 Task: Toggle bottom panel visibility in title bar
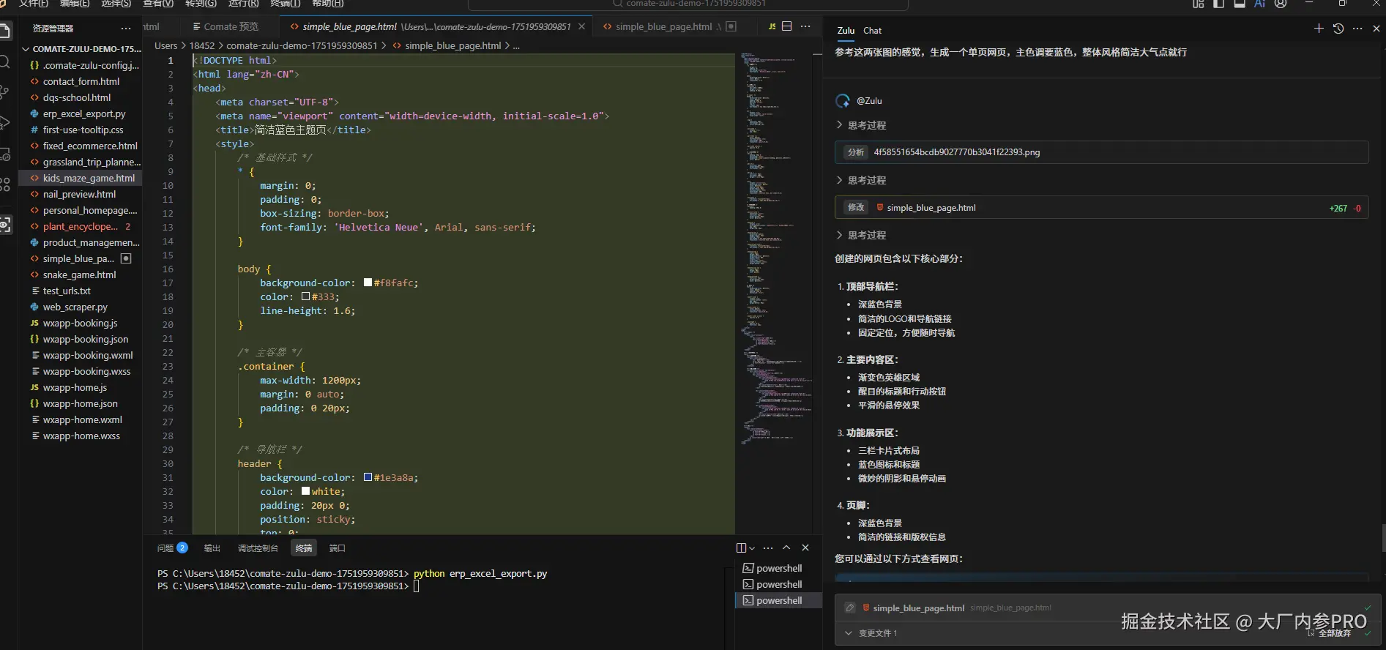click(x=1240, y=4)
